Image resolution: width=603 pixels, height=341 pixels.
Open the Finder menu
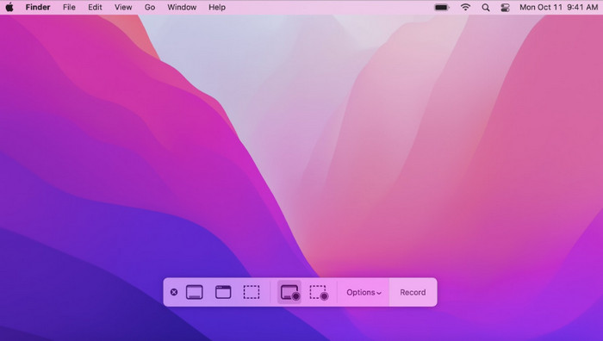[x=38, y=7]
